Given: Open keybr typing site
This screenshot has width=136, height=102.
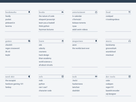Looking at the screenshot, I should click(8, 55).
